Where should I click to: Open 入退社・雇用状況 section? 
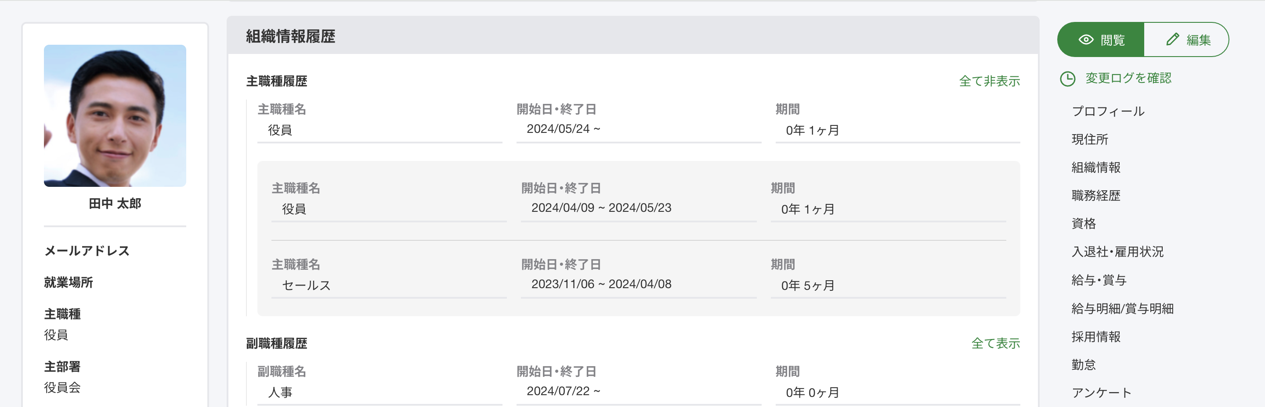pos(1117,252)
